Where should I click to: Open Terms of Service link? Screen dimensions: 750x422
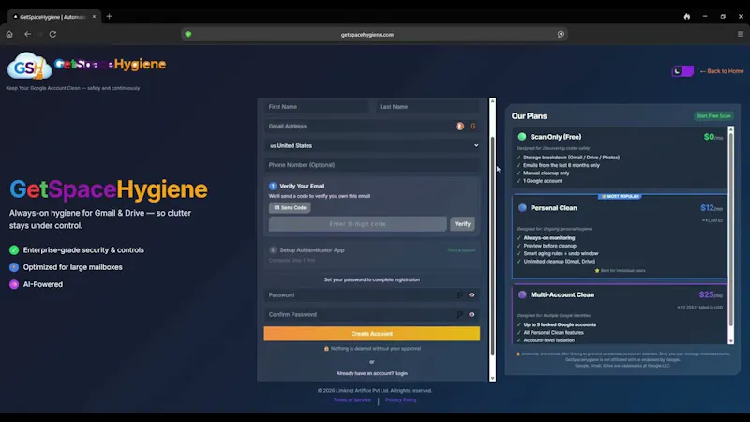point(352,400)
